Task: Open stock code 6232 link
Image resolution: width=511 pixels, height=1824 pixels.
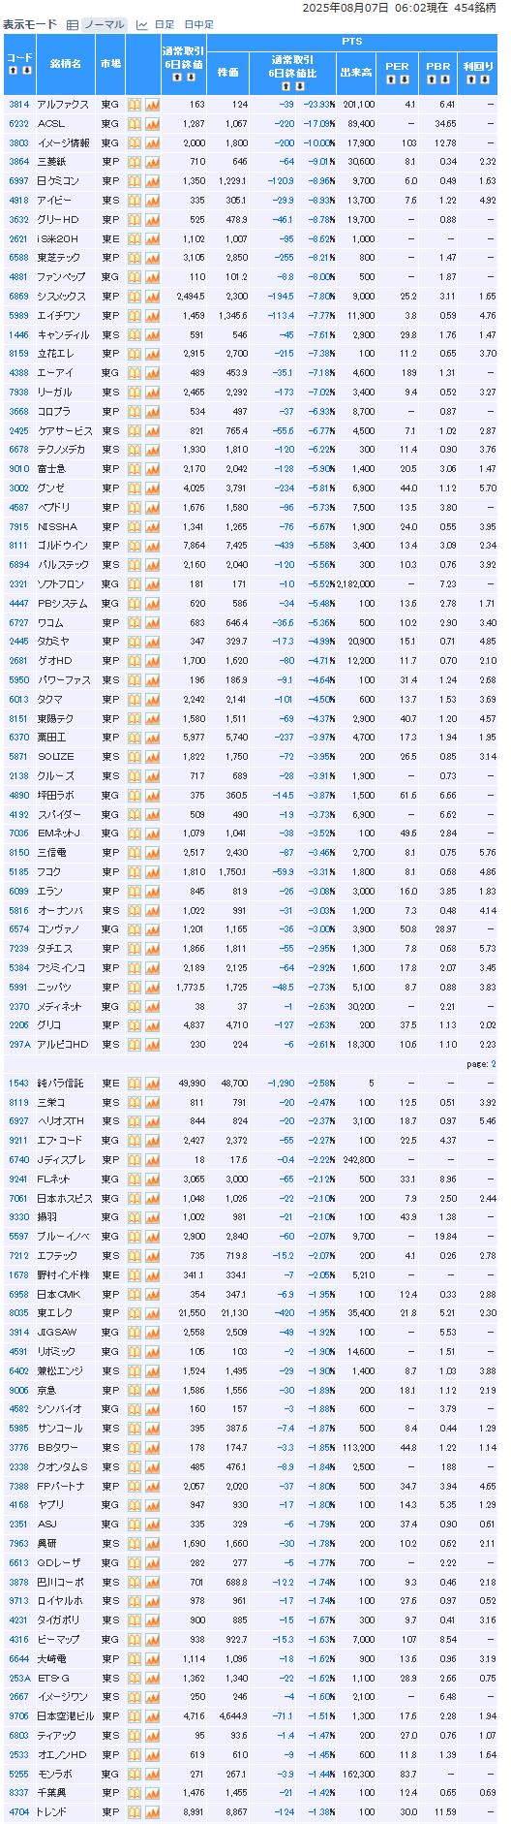Action: click(x=18, y=124)
